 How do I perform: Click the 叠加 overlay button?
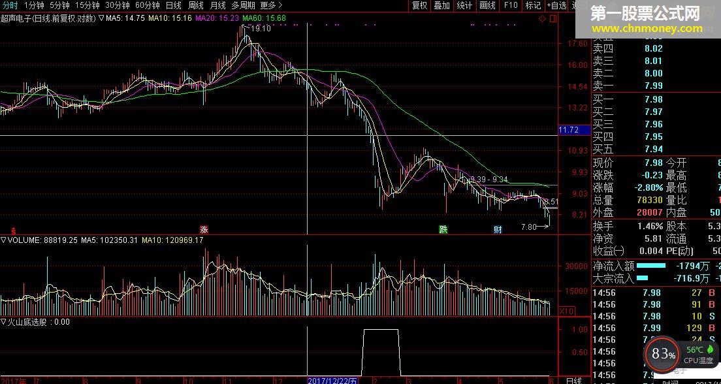442,5
